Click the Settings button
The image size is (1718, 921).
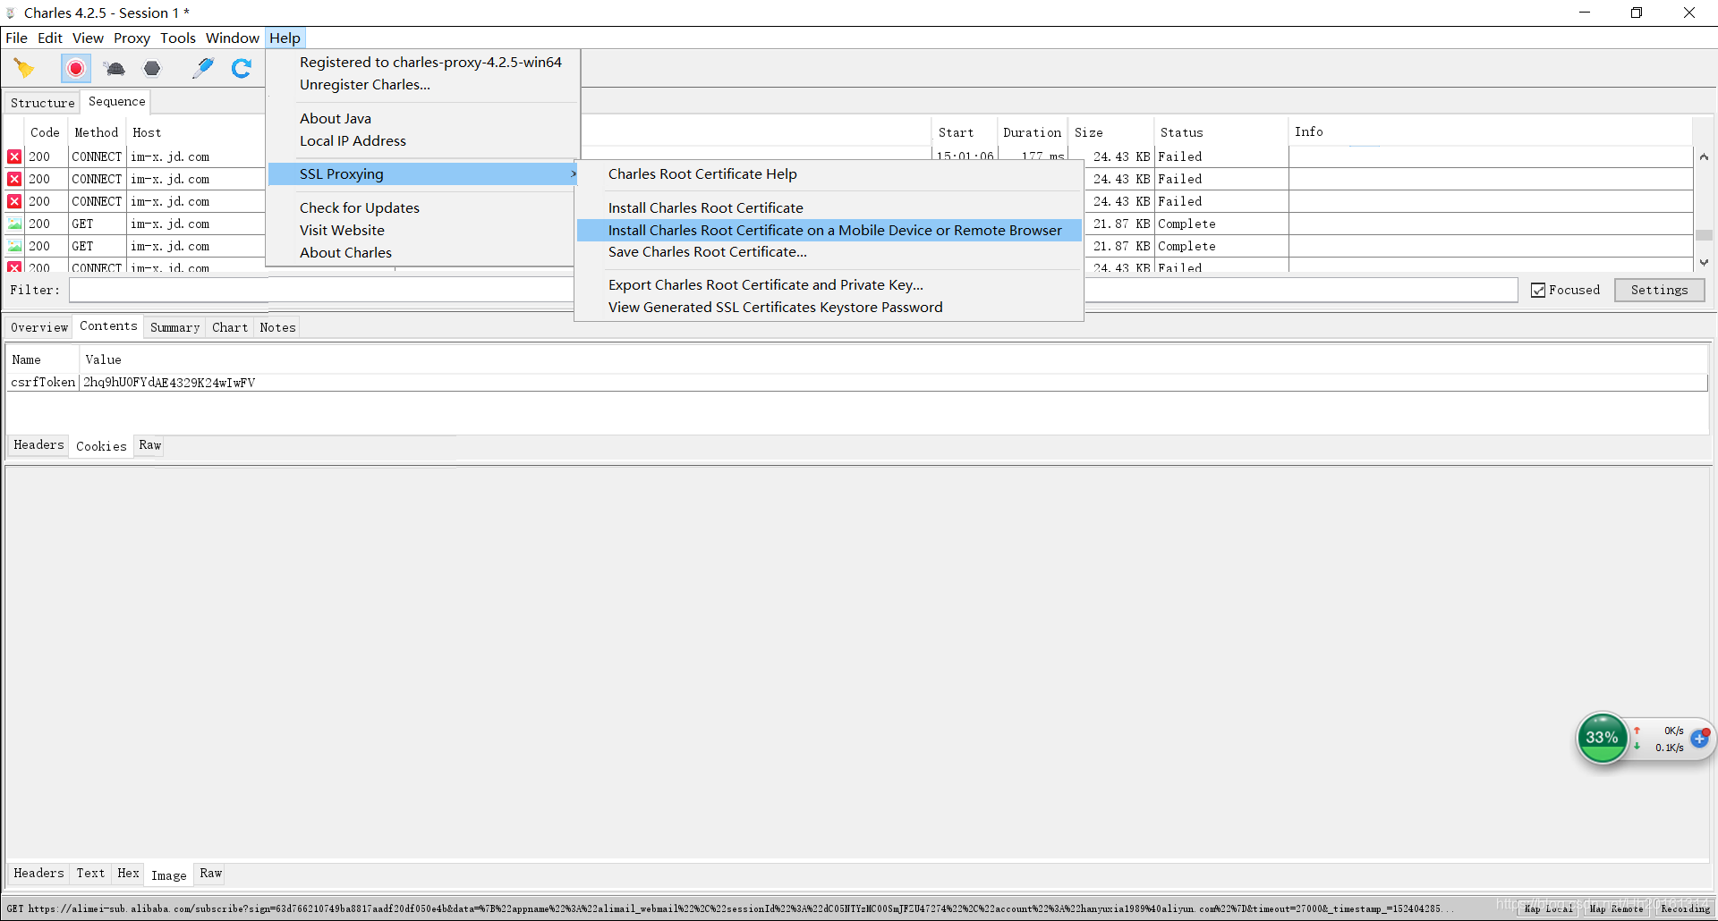pyautogui.click(x=1659, y=290)
